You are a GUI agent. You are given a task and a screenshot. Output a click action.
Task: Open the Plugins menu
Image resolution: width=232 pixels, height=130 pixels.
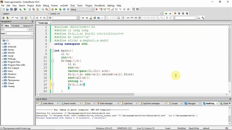tap(89, 5)
